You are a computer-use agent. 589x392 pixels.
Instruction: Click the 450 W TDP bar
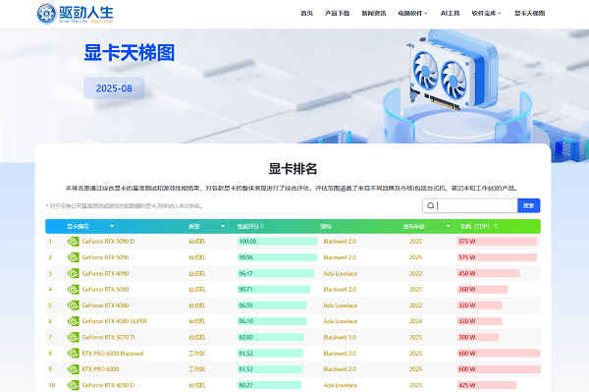[x=488, y=273]
